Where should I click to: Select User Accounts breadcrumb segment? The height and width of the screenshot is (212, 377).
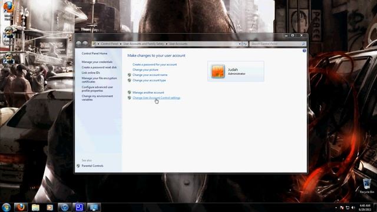click(178, 44)
